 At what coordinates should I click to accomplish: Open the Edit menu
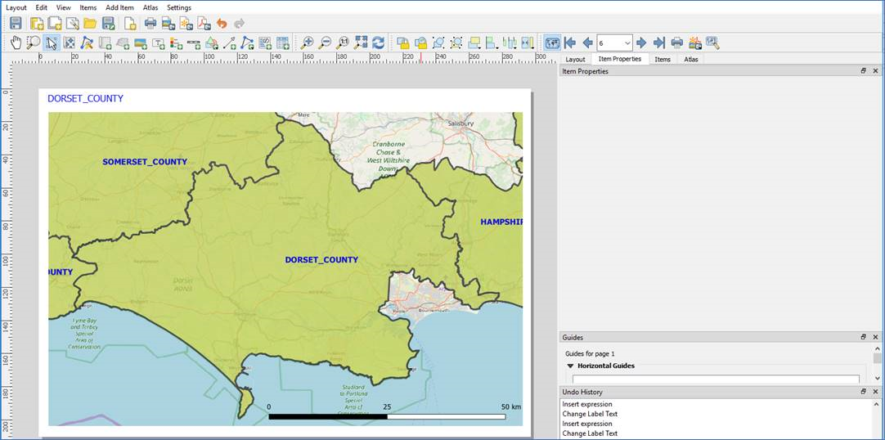click(41, 8)
